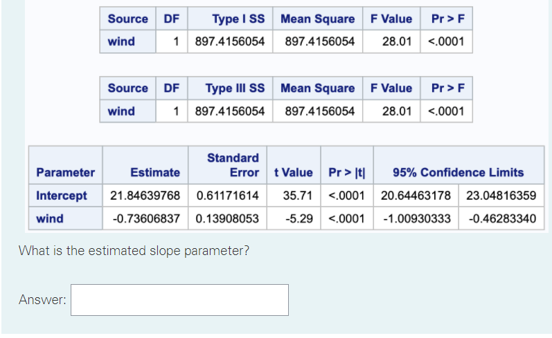Click the Intercept row label
The width and height of the screenshot is (552, 338).
coord(62,196)
